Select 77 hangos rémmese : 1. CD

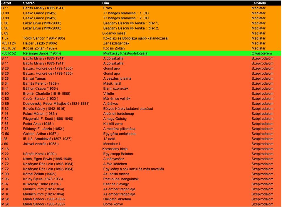126,13
